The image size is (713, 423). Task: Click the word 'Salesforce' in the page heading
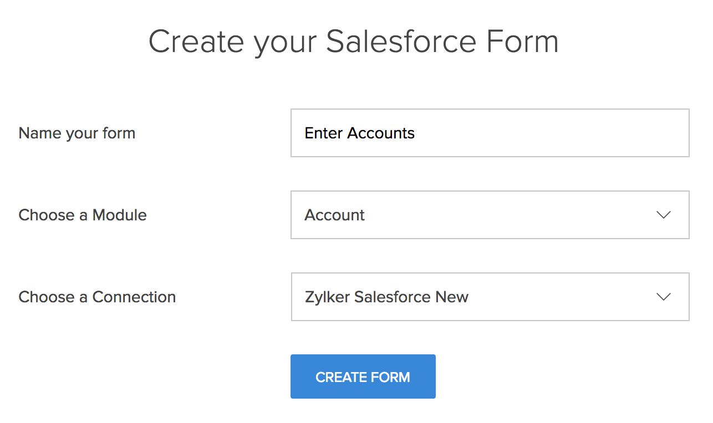pos(401,42)
